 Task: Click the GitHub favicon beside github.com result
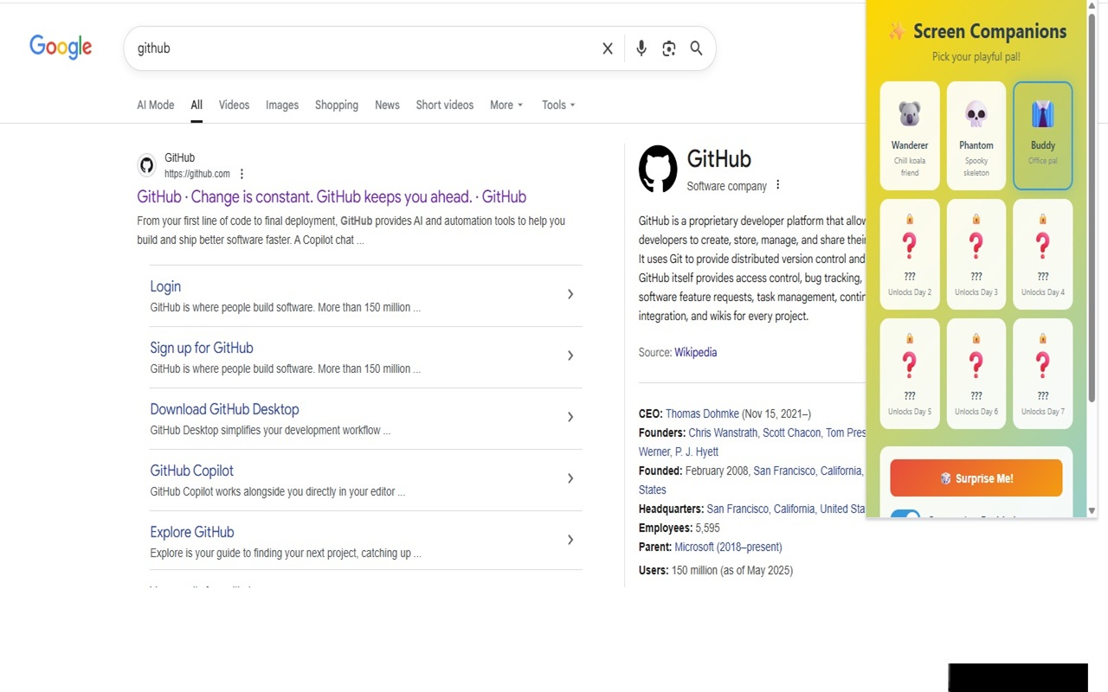[x=146, y=165]
